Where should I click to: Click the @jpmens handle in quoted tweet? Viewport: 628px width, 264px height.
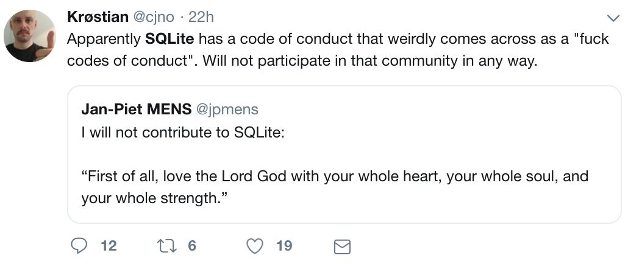(226, 109)
